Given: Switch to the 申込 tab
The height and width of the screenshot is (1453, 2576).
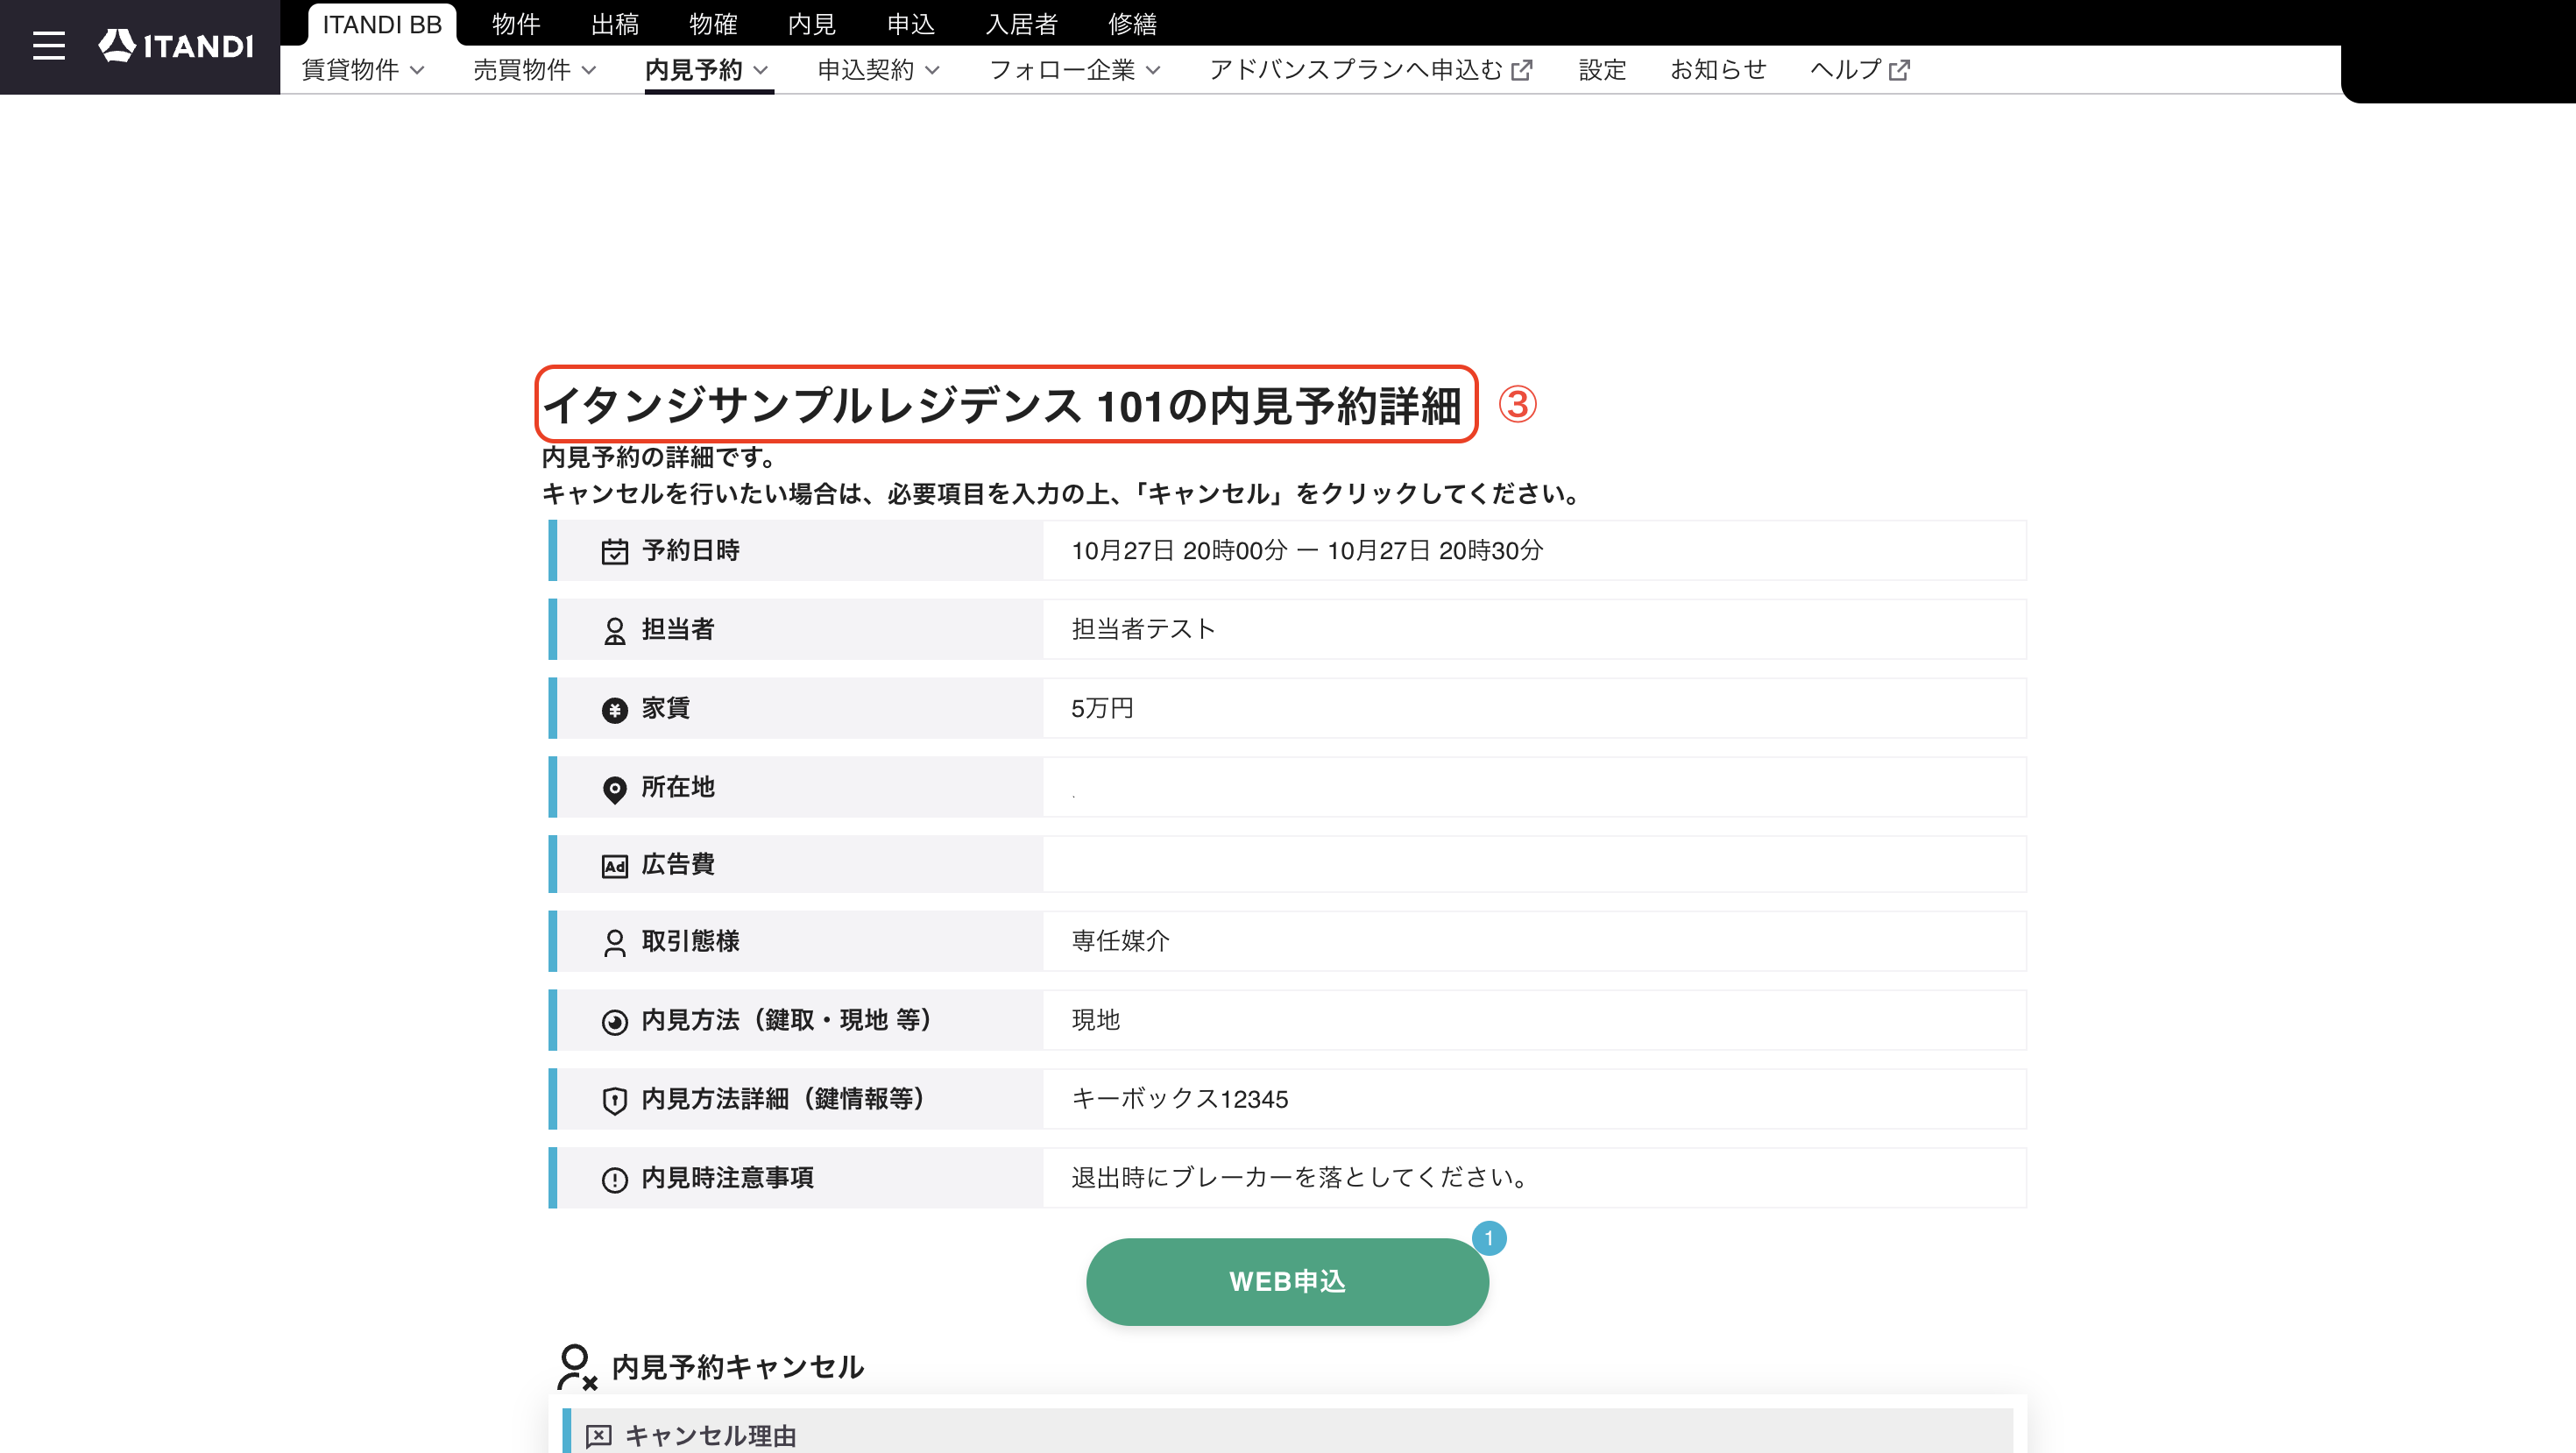Looking at the screenshot, I should click(911, 24).
